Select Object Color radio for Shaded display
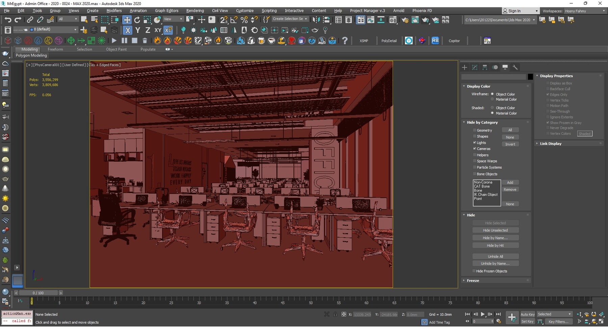The width and height of the screenshot is (608, 329). tap(492, 108)
